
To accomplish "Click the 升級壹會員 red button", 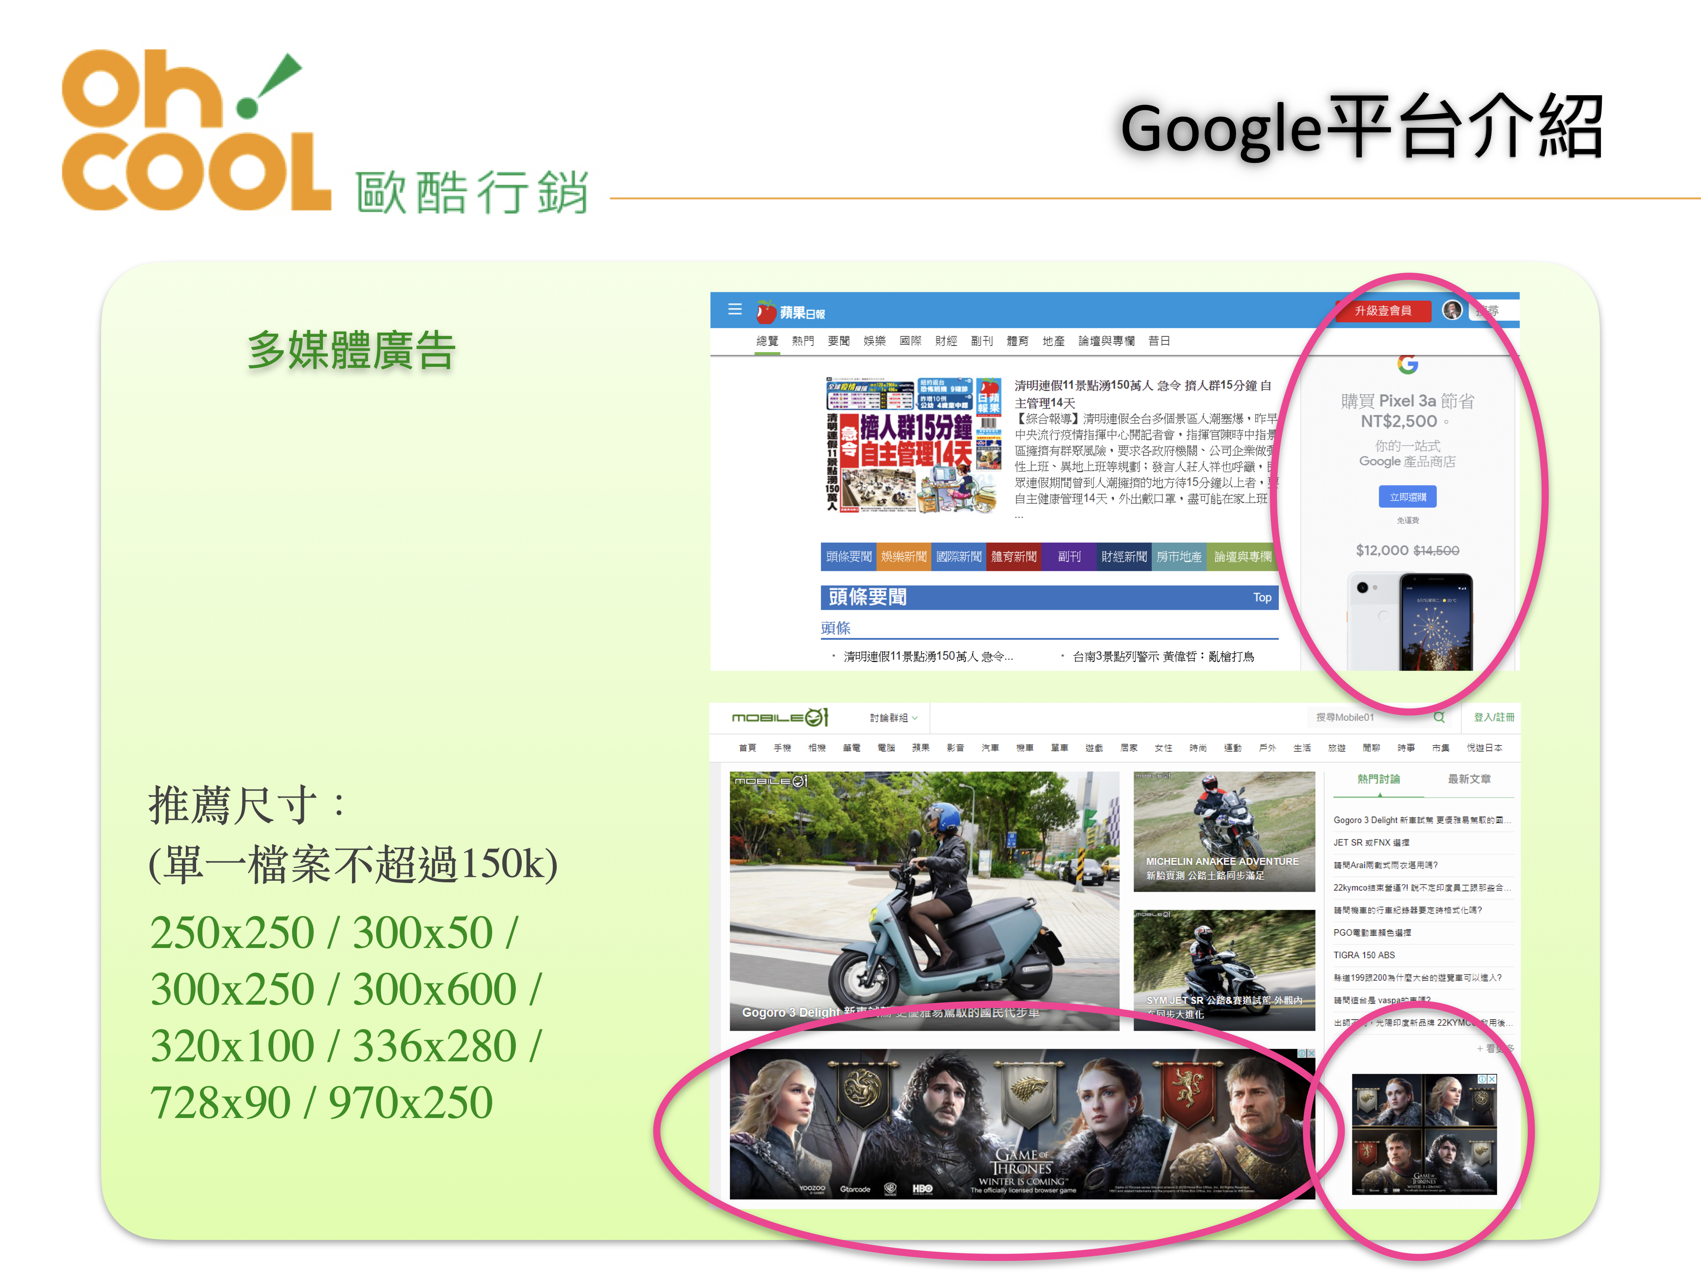I will 1382,310.
